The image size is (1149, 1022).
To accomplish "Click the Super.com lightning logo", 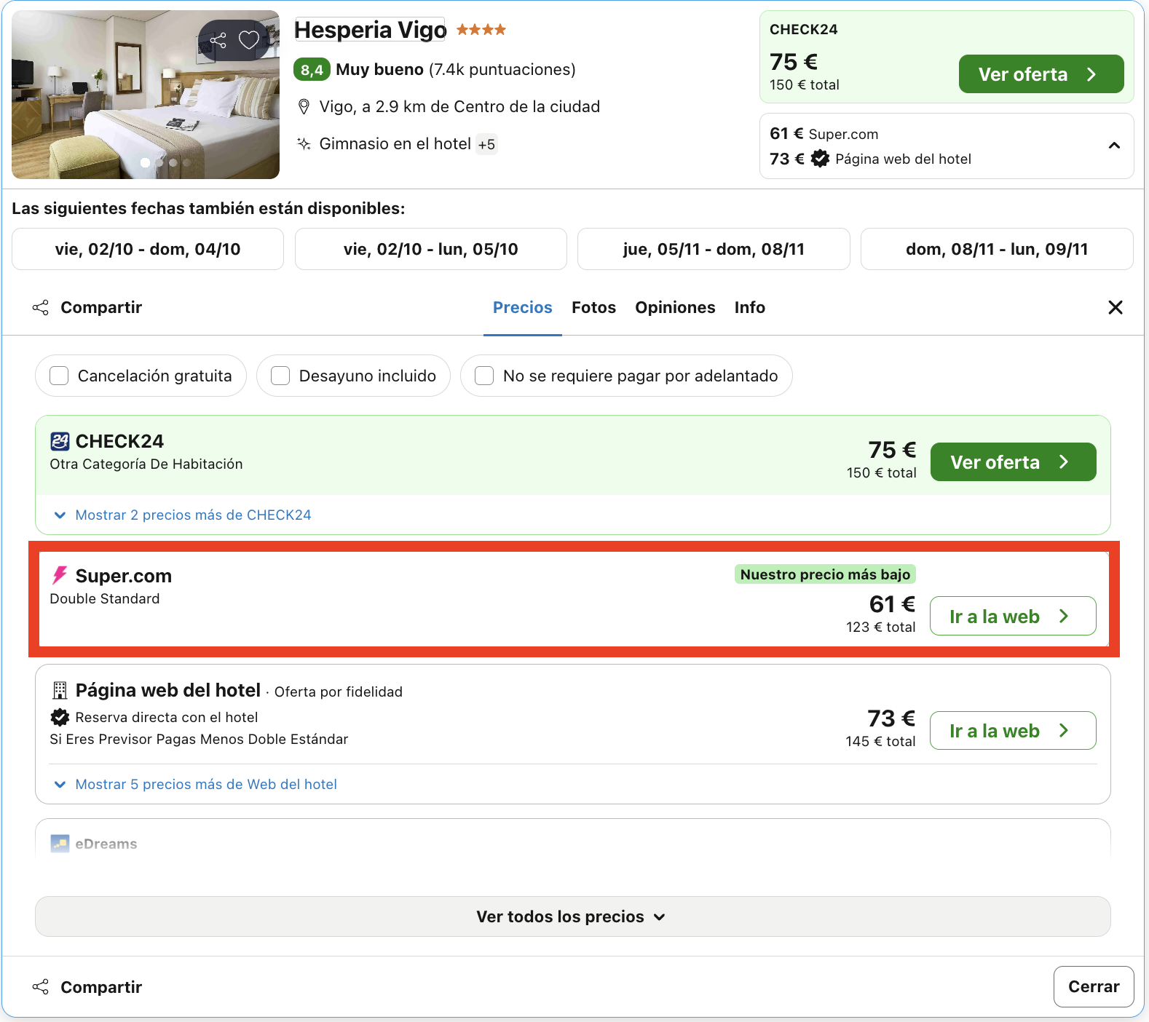I will click(x=60, y=576).
